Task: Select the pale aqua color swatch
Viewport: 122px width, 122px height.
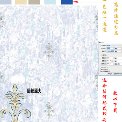Action: click(x=50, y=2)
